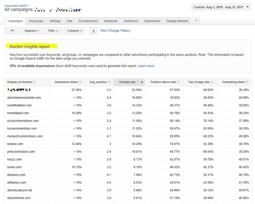Click artfactory.com domain
The image size is (255, 204).
tap(17, 183)
